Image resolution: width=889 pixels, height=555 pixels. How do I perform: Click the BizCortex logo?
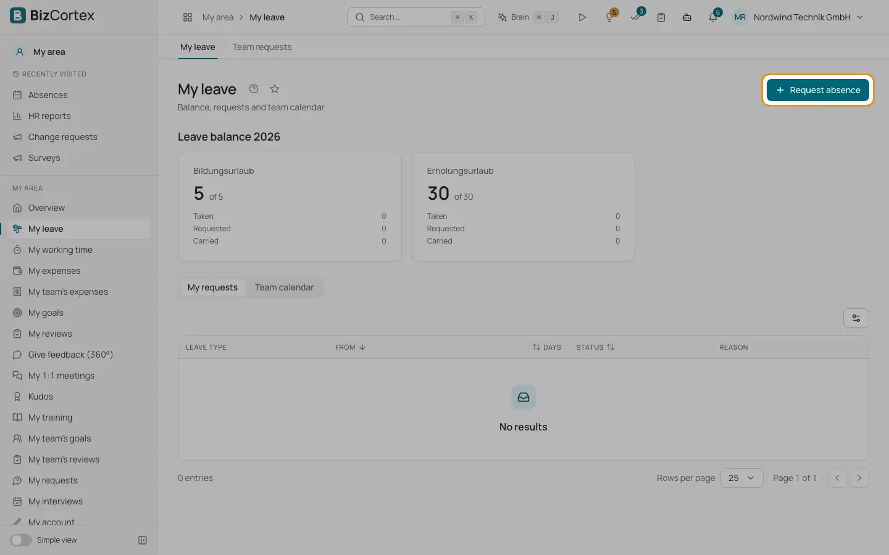52,15
